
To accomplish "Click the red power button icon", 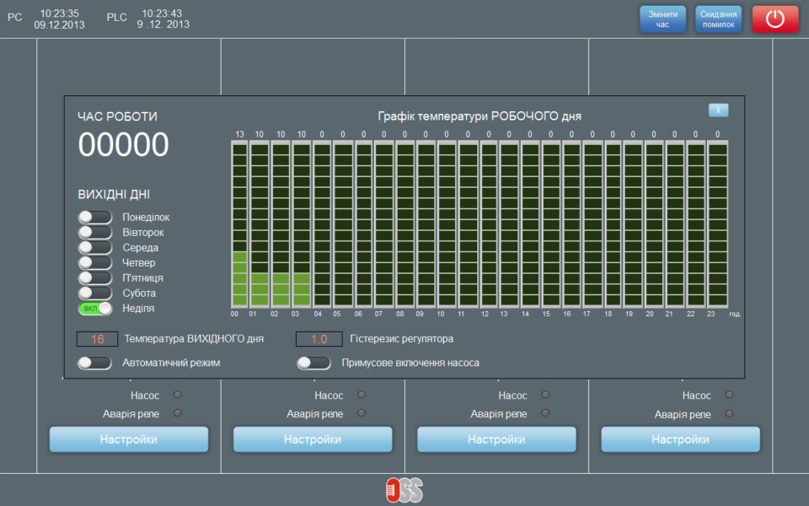I will click(x=774, y=19).
